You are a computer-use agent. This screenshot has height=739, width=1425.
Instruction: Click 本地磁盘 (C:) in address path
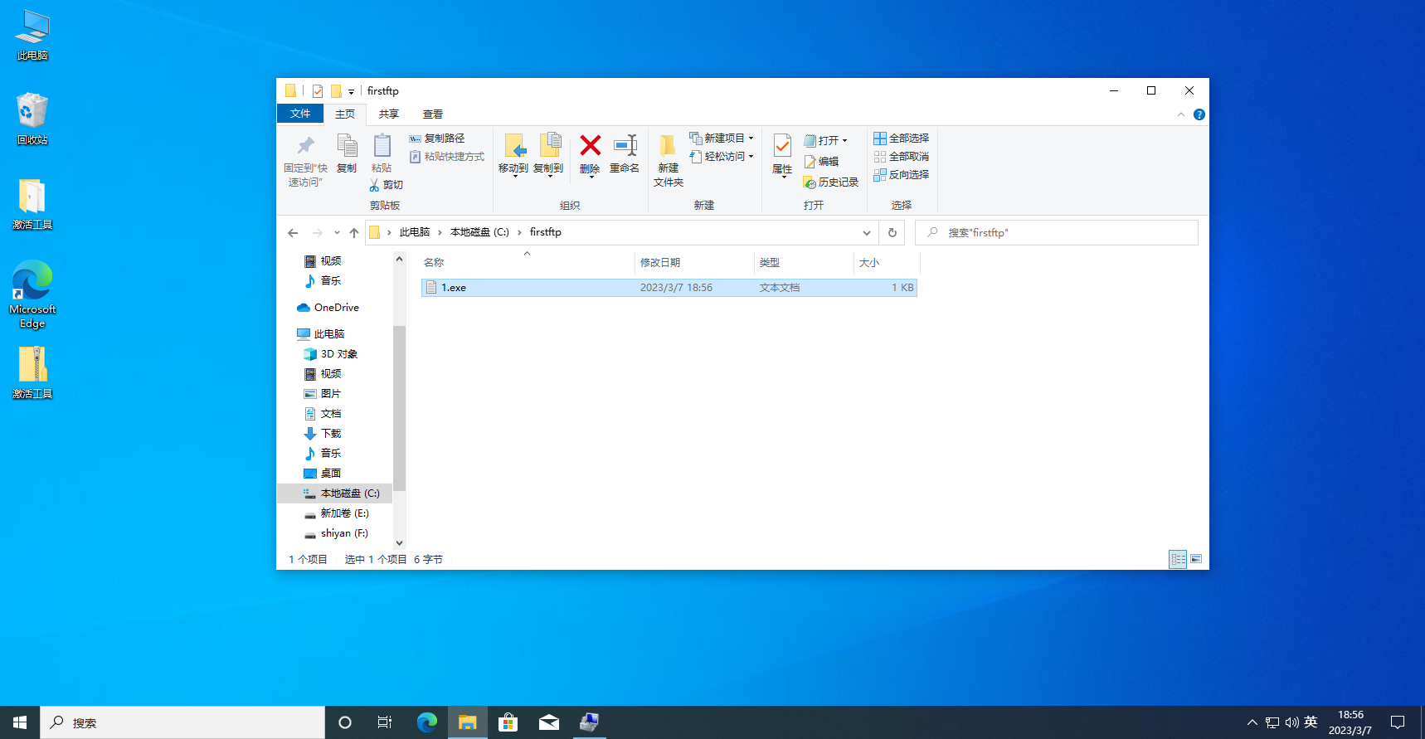pyautogui.click(x=479, y=232)
